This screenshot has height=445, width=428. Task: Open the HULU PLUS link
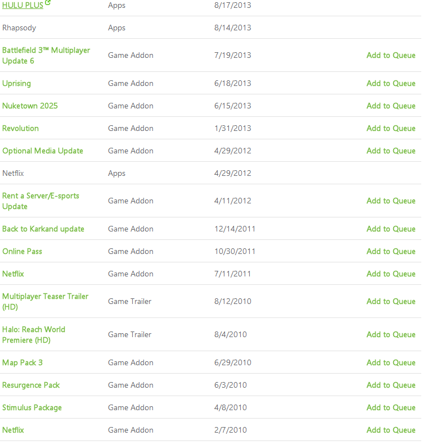(22, 5)
